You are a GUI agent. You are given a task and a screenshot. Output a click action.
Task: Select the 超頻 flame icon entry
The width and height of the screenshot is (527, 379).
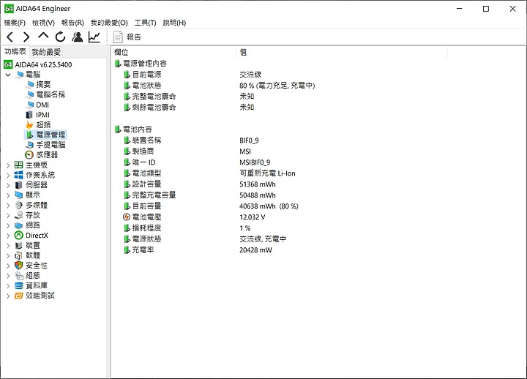point(29,124)
